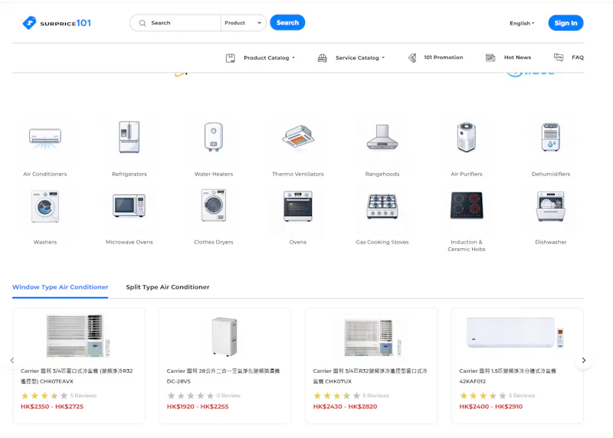Select the Refrigerators category icon
This screenshot has height=438, width=613.
(x=129, y=137)
